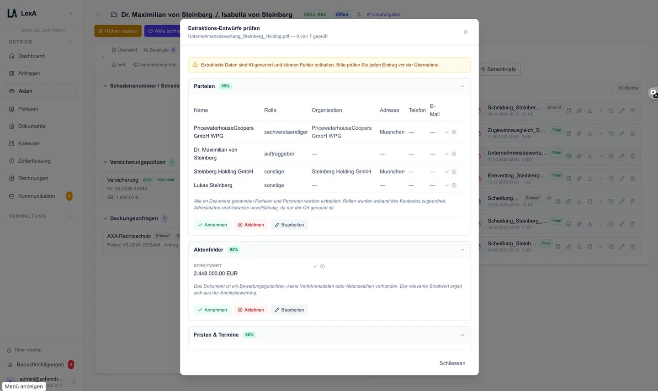Delete the Zugewinnausgleich document via trash icon
This screenshot has height=391, width=658.
click(632, 133)
